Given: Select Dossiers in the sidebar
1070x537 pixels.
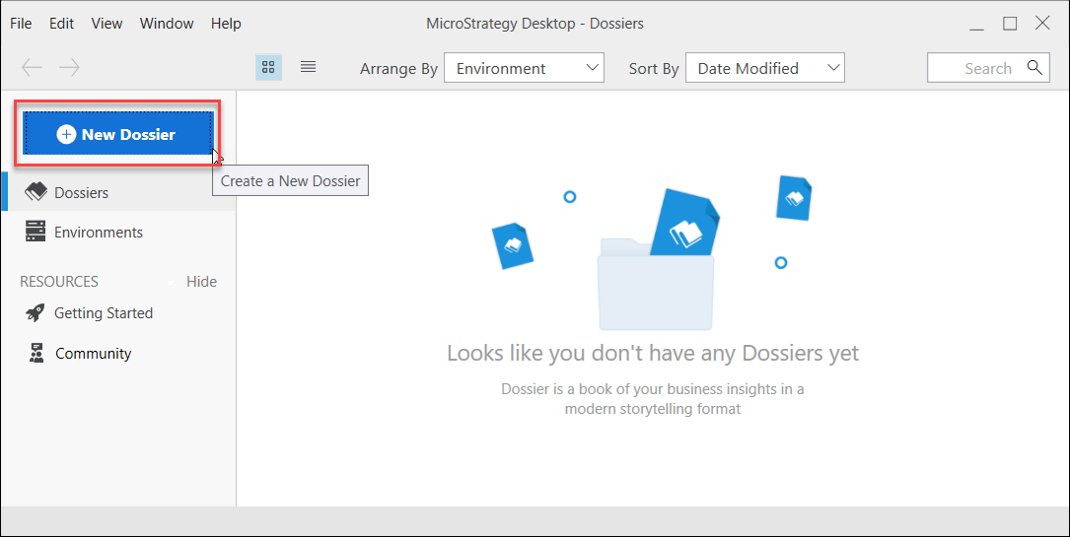Looking at the screenshot, I should [118, 192].
